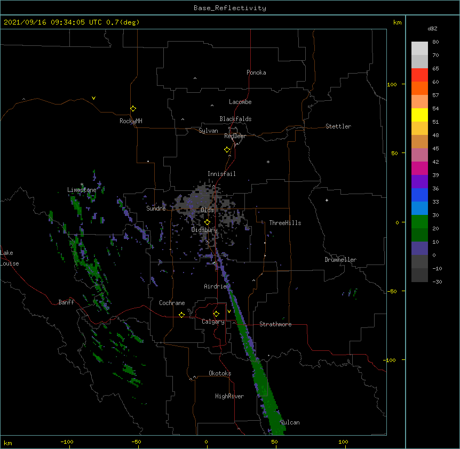The width and height of the screenshot is (460, 449).
Task: Click the Airdrie city label
Action: pyautogui.click(x=216, y=286)
